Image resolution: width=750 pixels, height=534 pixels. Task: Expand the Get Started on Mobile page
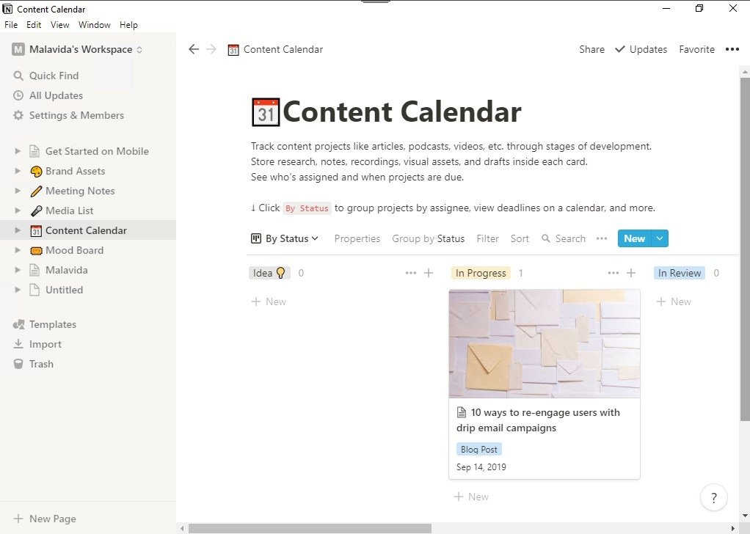18,151
